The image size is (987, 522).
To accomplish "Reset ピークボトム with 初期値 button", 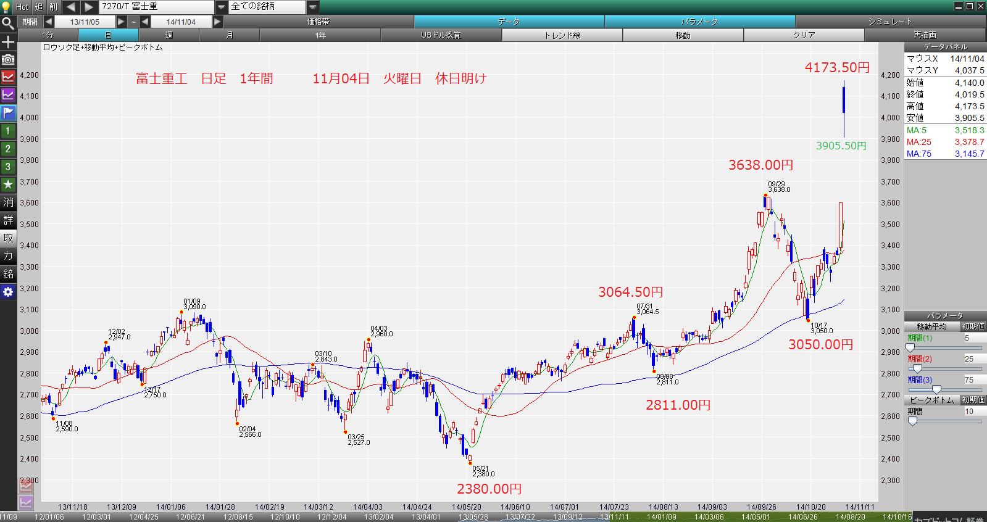I will click(x=973, y=400).
